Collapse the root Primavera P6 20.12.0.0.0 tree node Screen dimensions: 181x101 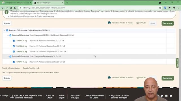(5, 31)
